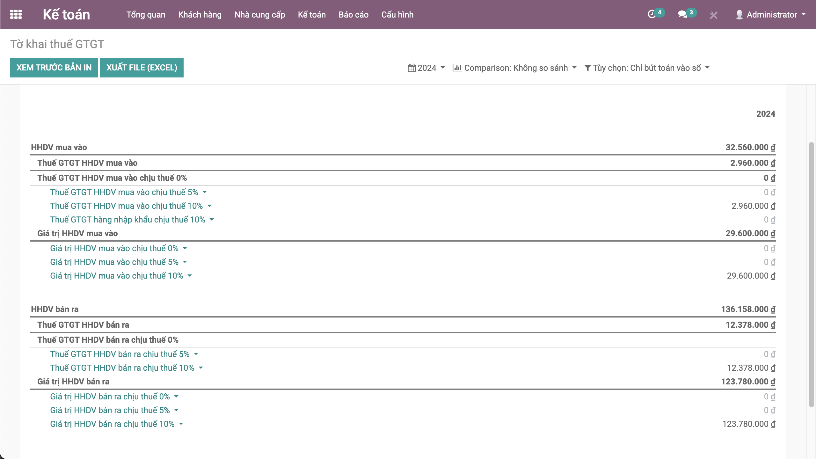This screenshot has height=459, width=816.
Task: Open the Comparison: Không so sánh dropdown
Action: pos(515,68)
